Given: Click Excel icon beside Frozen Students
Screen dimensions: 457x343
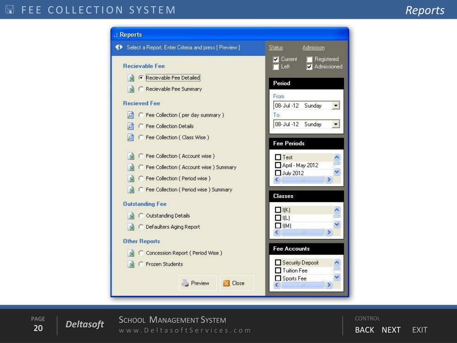Looking at the screenshot, I should [131, 264].
